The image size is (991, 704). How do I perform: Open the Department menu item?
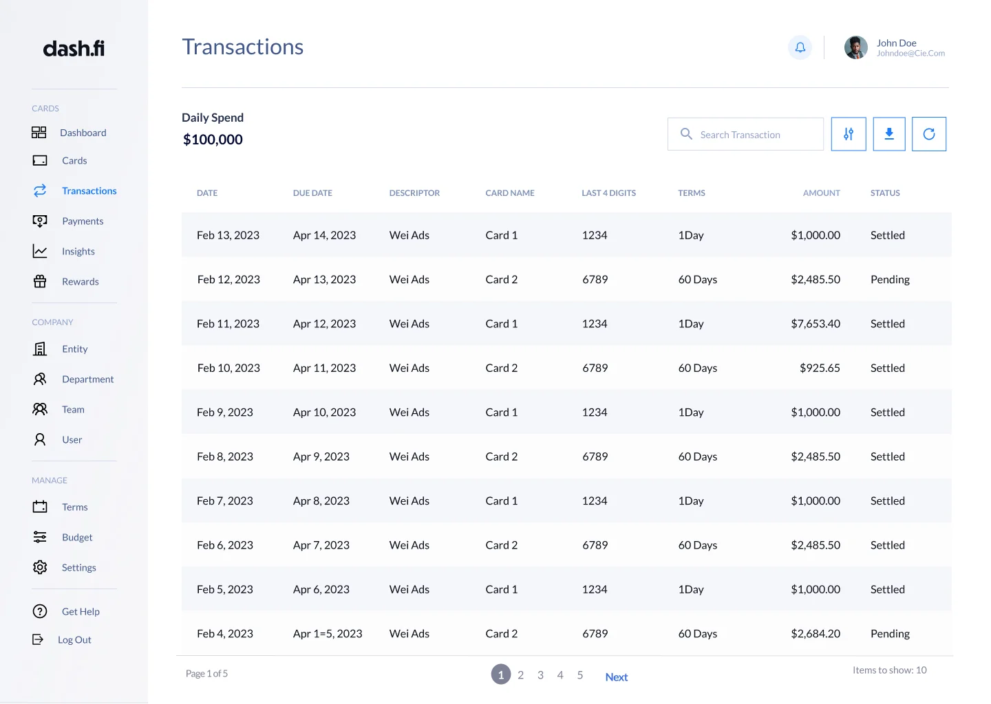[87, 379]
